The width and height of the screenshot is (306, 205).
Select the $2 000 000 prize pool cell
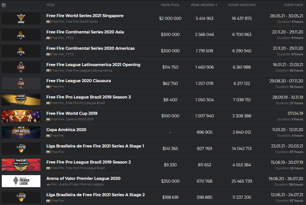170,18
